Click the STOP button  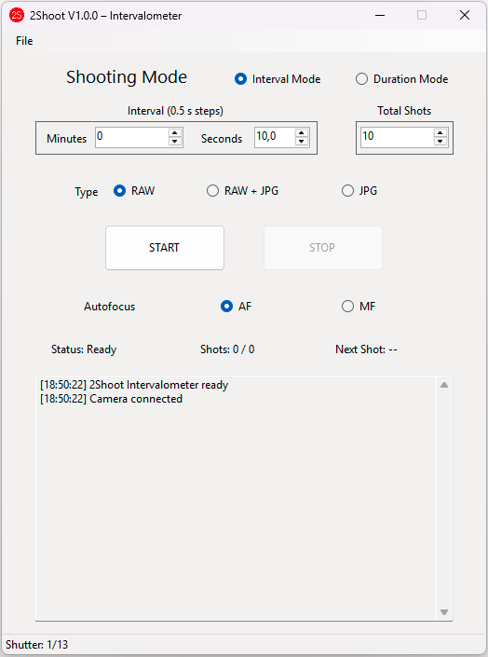pos(322,248)
